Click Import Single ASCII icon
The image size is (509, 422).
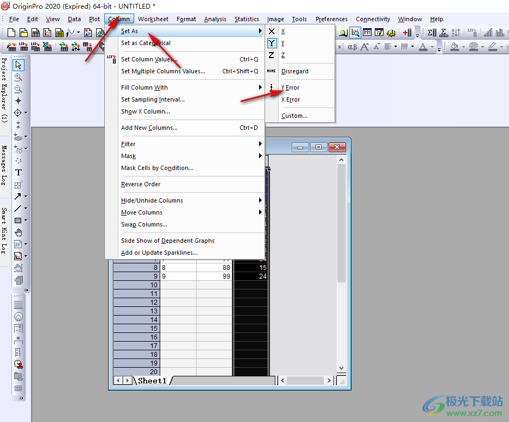23,47
